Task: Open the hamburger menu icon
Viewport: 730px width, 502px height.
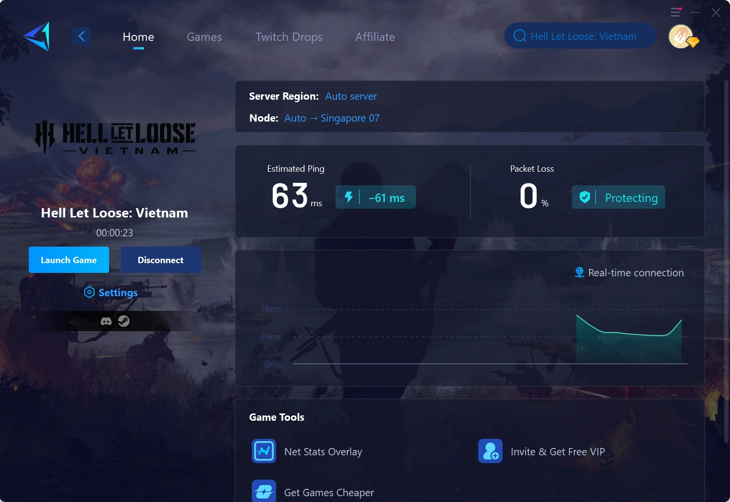Action: click(x=675, y=12)
